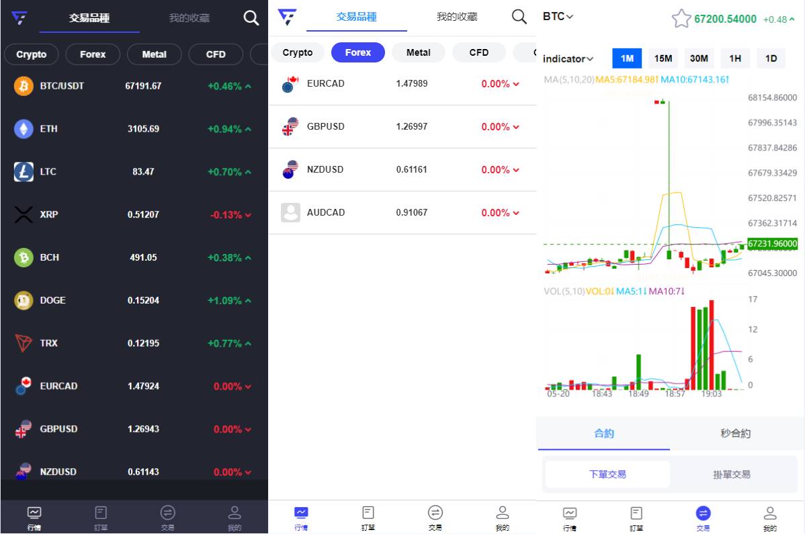Select the Bitcoin BTC/USDT coin icon

pyautogui.click(x=24, y=86)
